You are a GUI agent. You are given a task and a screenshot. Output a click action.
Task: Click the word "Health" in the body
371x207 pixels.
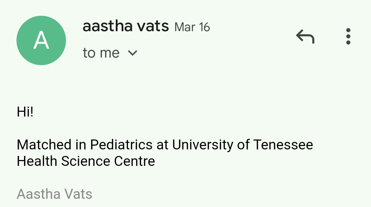pos(37,161)
